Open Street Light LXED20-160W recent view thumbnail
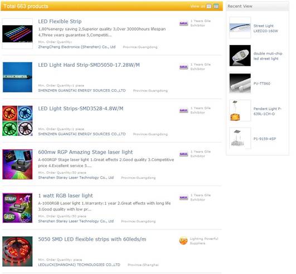This screenshot has height=274, width=296. pyautogui.click(x=240, y=28)
